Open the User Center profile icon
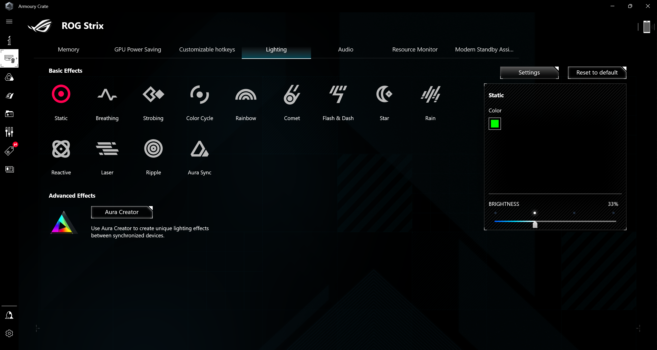This screenshot has height=350, width=657. (x=9, y=315)
